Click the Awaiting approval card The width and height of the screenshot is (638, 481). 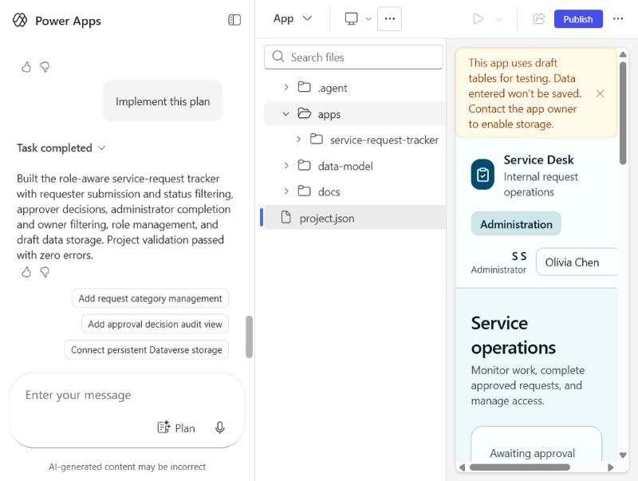536,444
